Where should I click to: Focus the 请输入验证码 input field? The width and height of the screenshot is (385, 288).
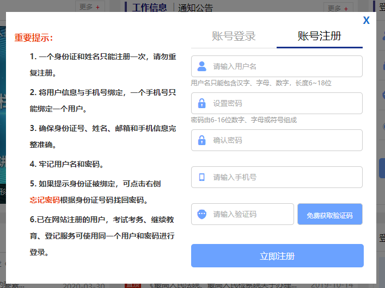coord(250,214)
